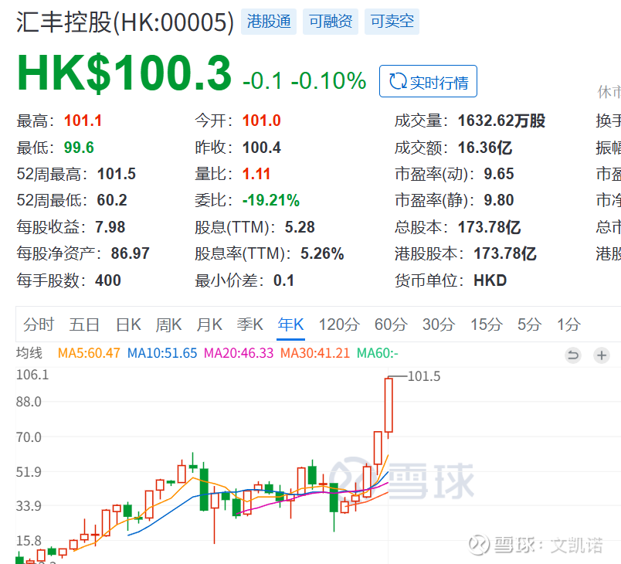Click the 委比 value -19.21%
This screenshot has width=621, height=564.
(x=271, y=200)
